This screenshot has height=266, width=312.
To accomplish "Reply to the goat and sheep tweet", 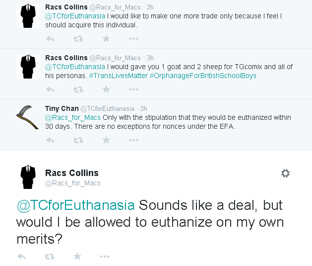I will tap(50, 89).
